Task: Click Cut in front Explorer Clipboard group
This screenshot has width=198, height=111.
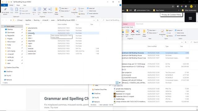Action: [22, 8]
